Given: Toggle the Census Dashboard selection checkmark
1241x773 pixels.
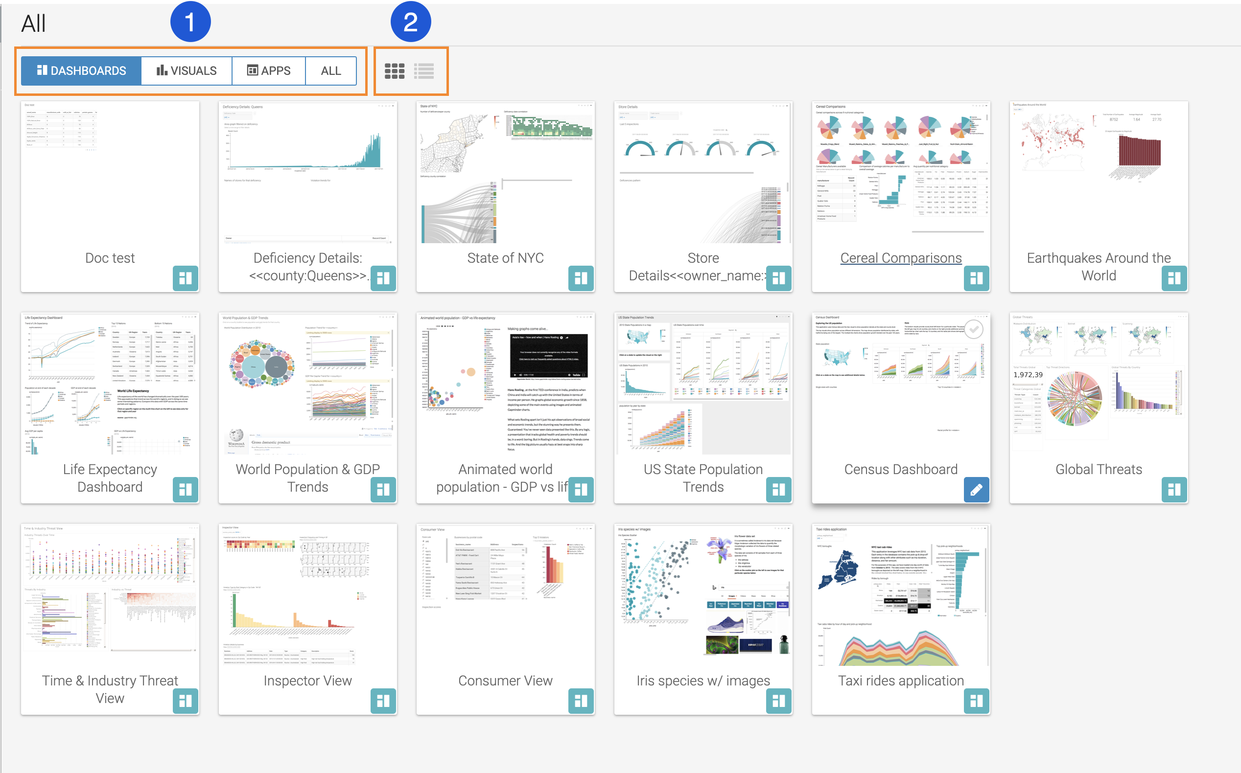Looking at the screenshot, I should 974,330.
